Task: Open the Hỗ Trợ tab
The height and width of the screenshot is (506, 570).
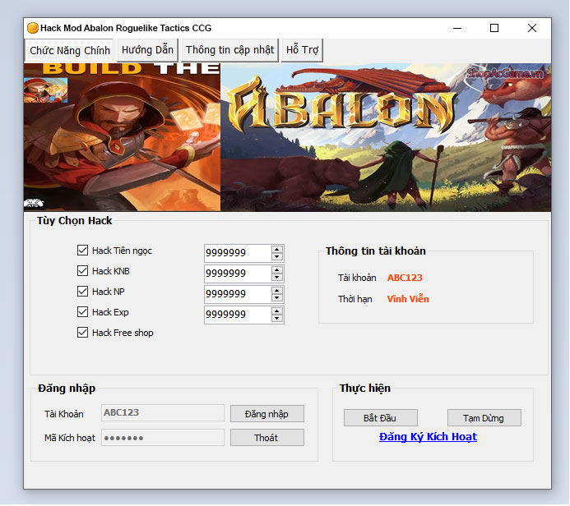Action: 302,50
